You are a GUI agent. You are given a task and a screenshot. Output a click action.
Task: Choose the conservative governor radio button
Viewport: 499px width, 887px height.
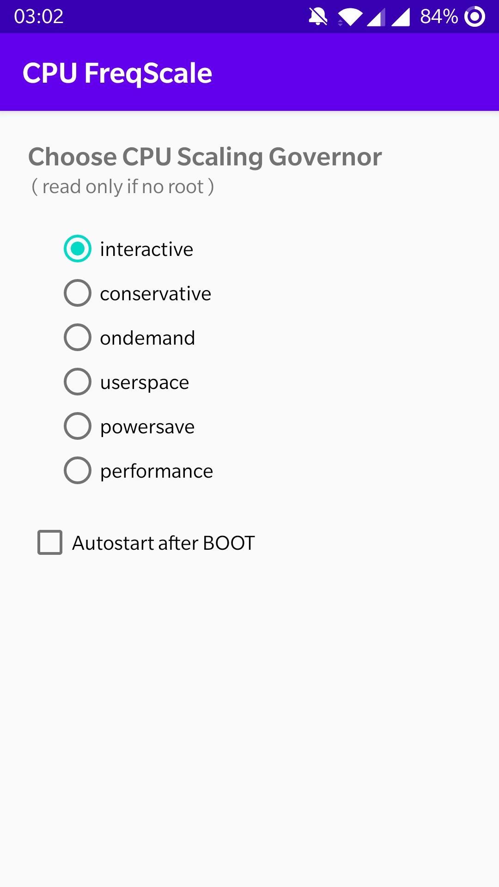tap(77, 293)
